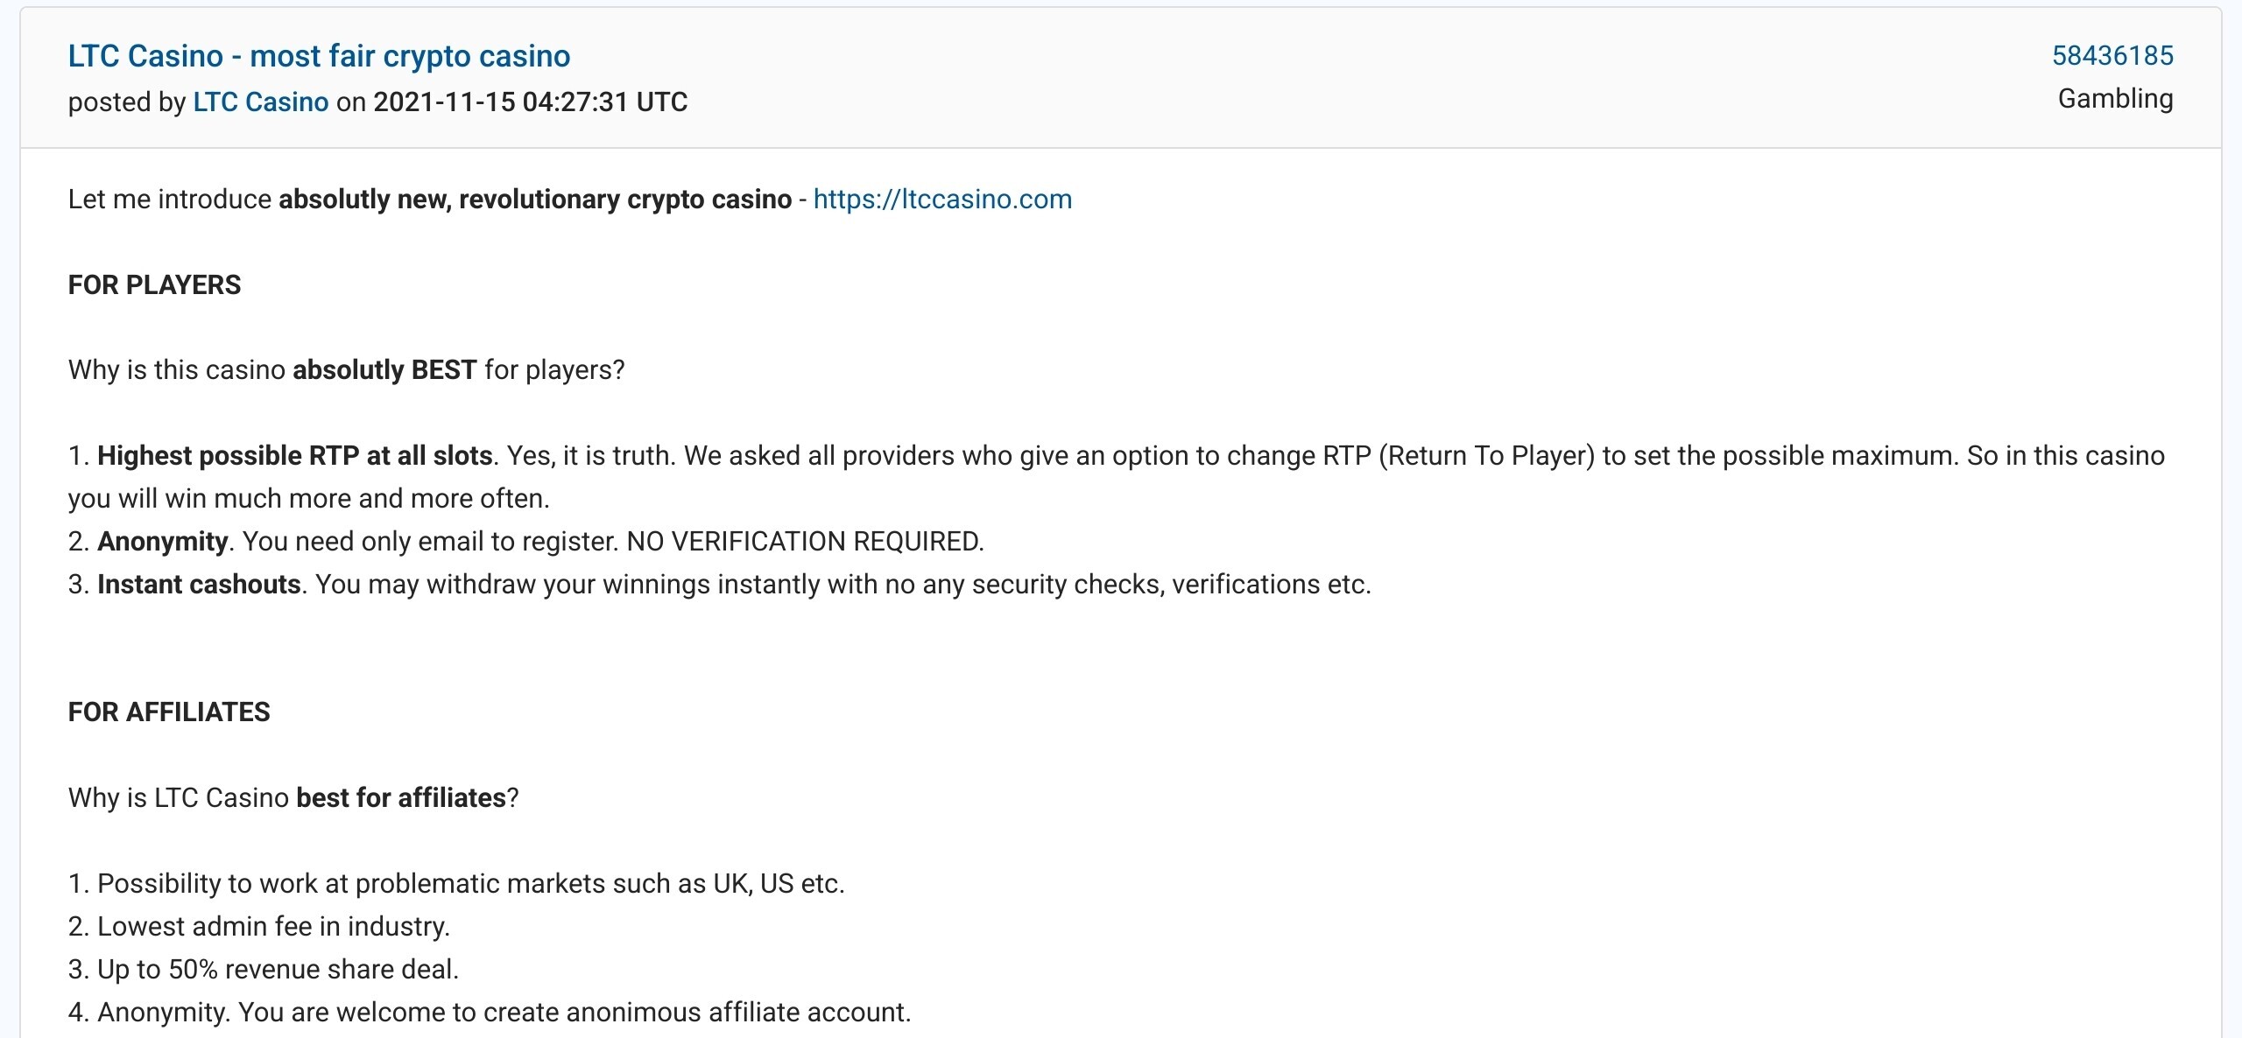Click 'Up to 50% revenue share deal' line

(264, 969)
